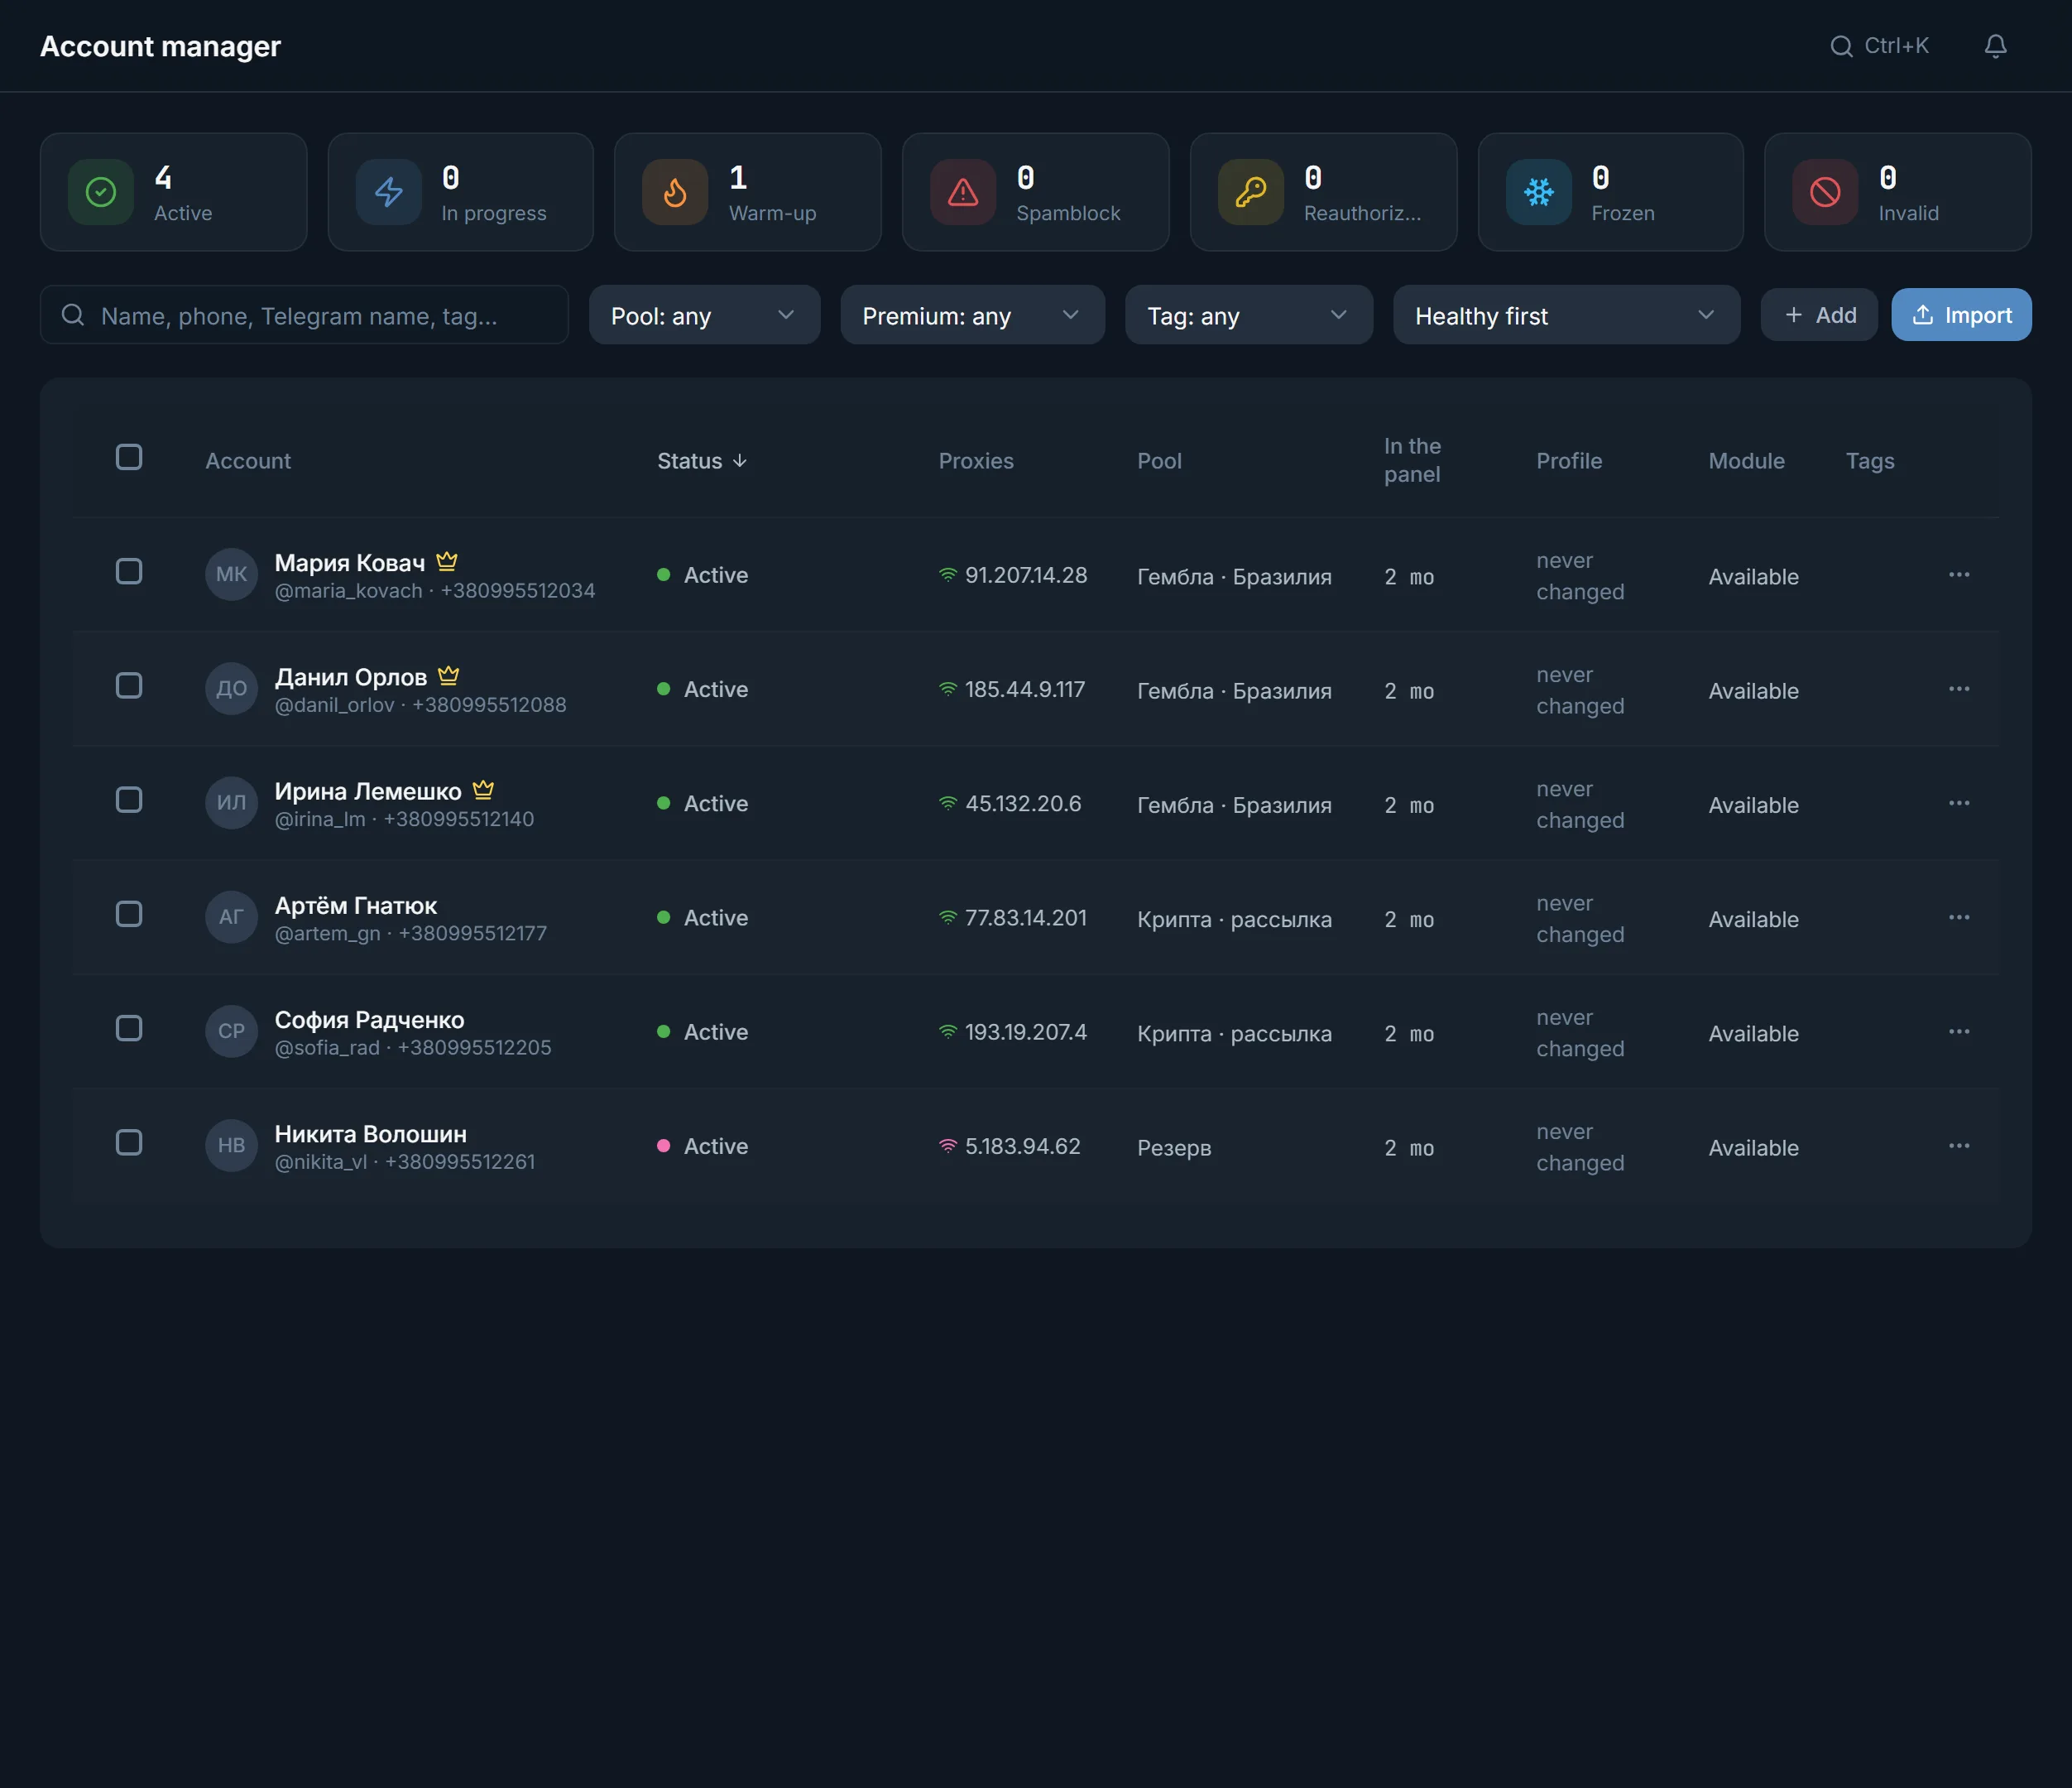Click the Proxies column header

976,460
